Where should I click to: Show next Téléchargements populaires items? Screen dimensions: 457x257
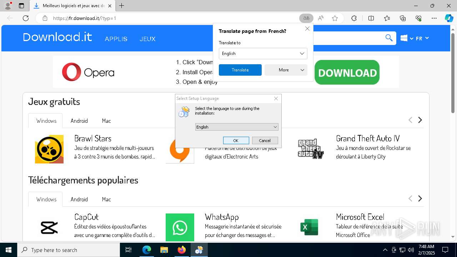coord(420,198)
